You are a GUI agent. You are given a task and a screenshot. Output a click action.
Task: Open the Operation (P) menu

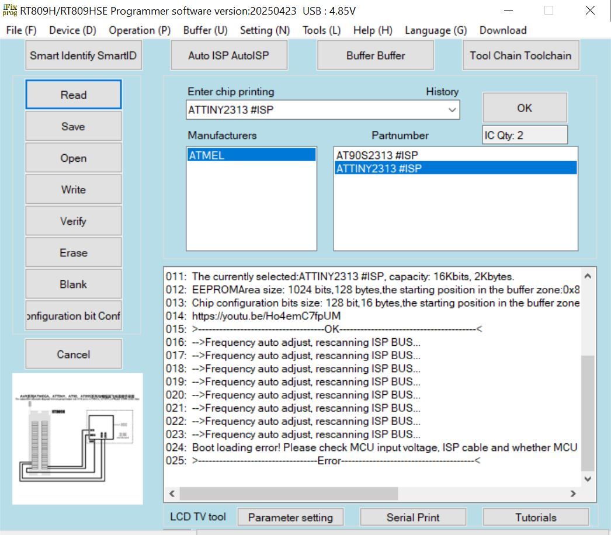pyautogui.click(x=140, y=30)
